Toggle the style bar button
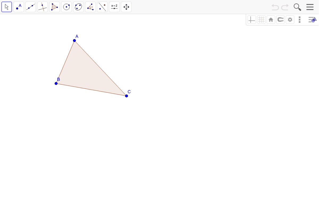Viewport: 319px width, 212px height. point(312,20)
